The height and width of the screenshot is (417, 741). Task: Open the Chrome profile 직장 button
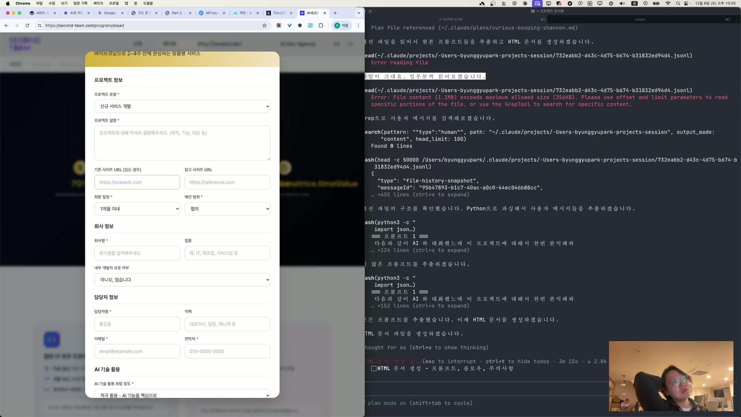click(341, 25)
